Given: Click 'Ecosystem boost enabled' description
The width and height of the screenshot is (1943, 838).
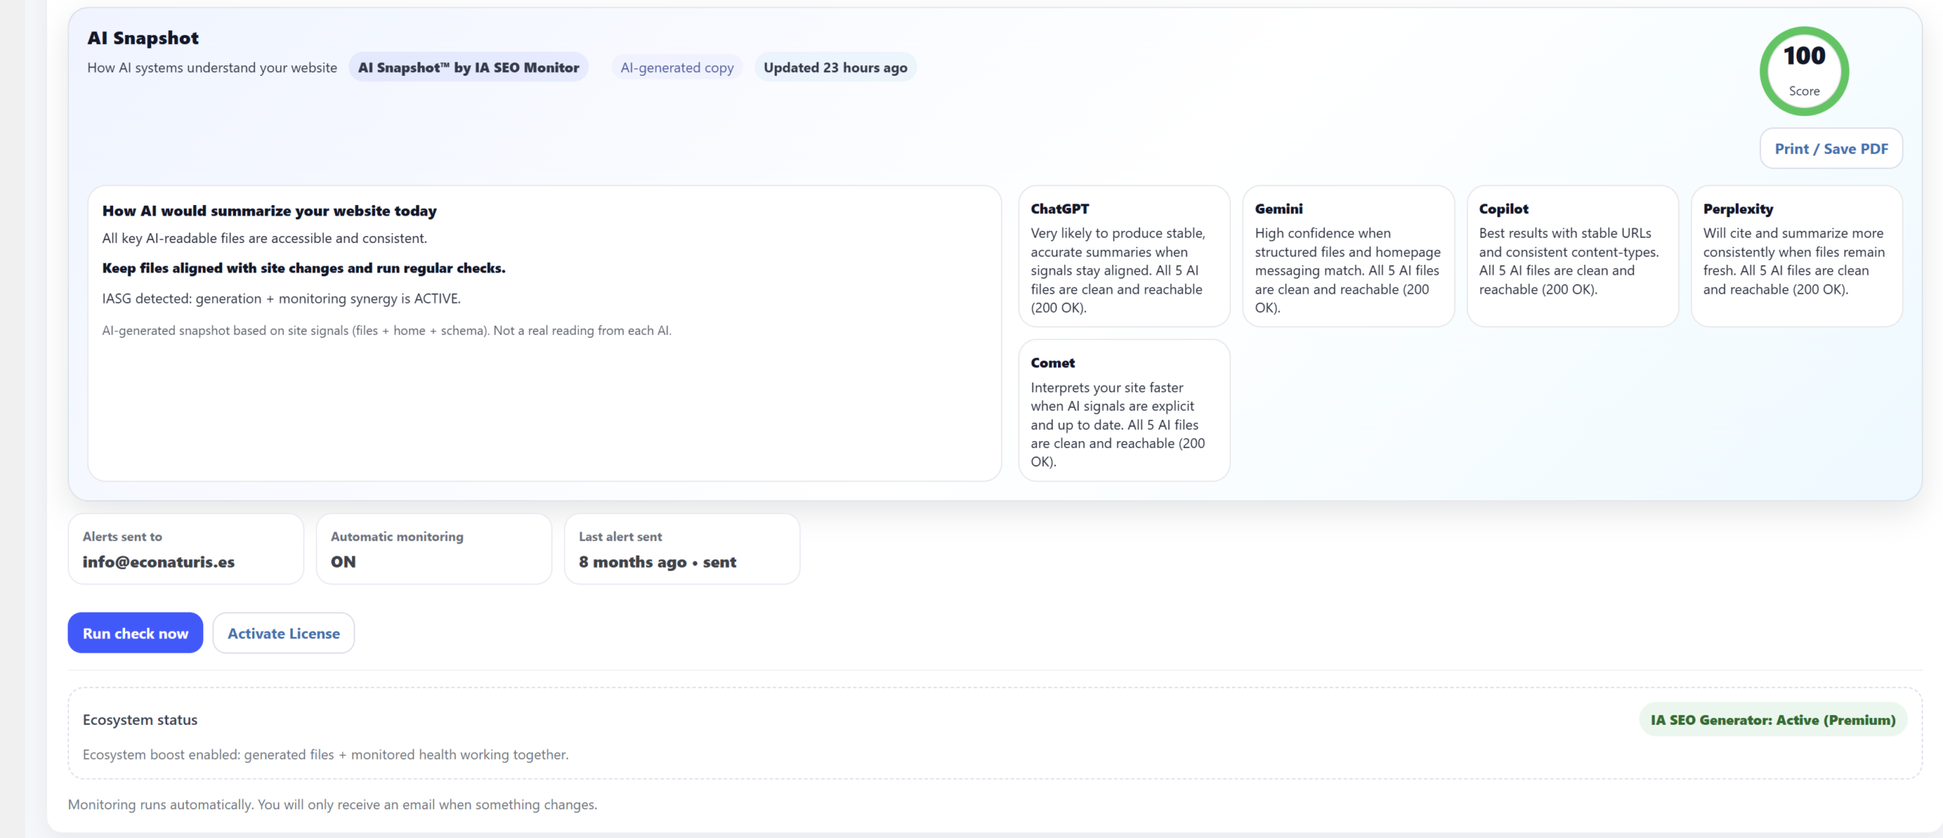Looking at the screenshot, I should [x=326, y=755].
